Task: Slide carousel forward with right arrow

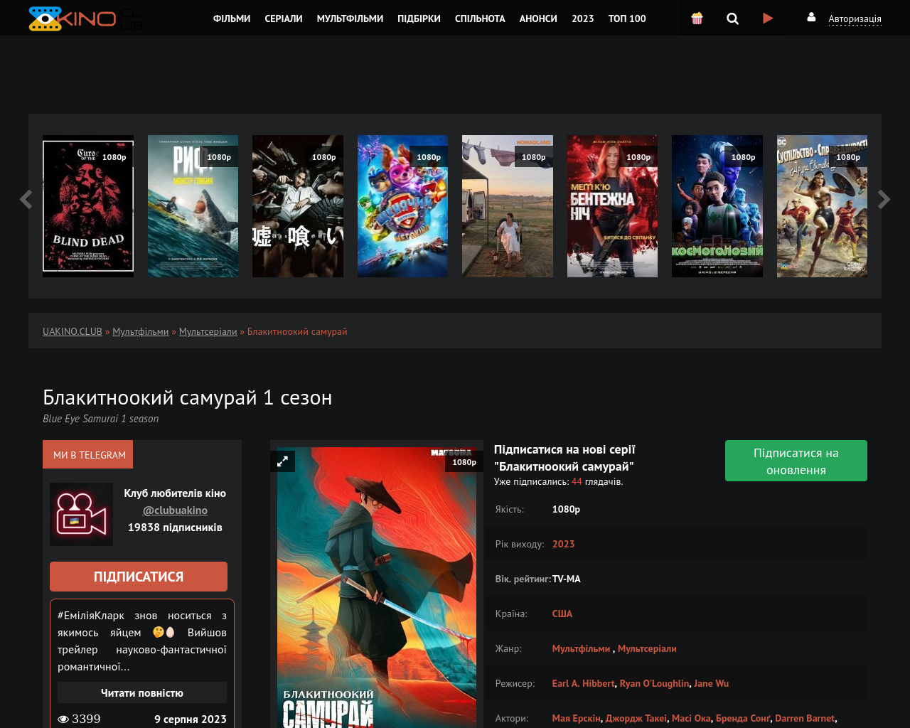Action: click(x=884, y=200)
